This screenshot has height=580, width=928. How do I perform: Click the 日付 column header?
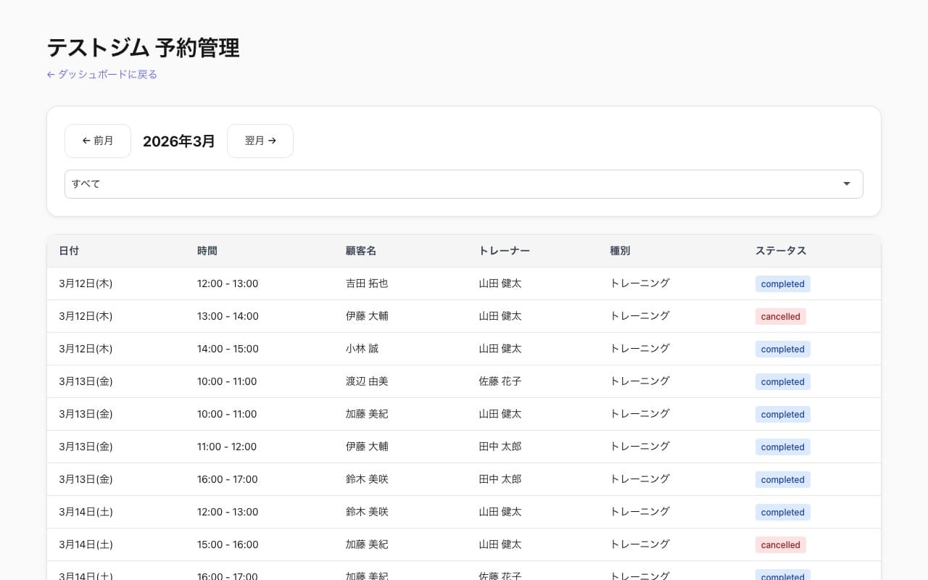point(69,251)
